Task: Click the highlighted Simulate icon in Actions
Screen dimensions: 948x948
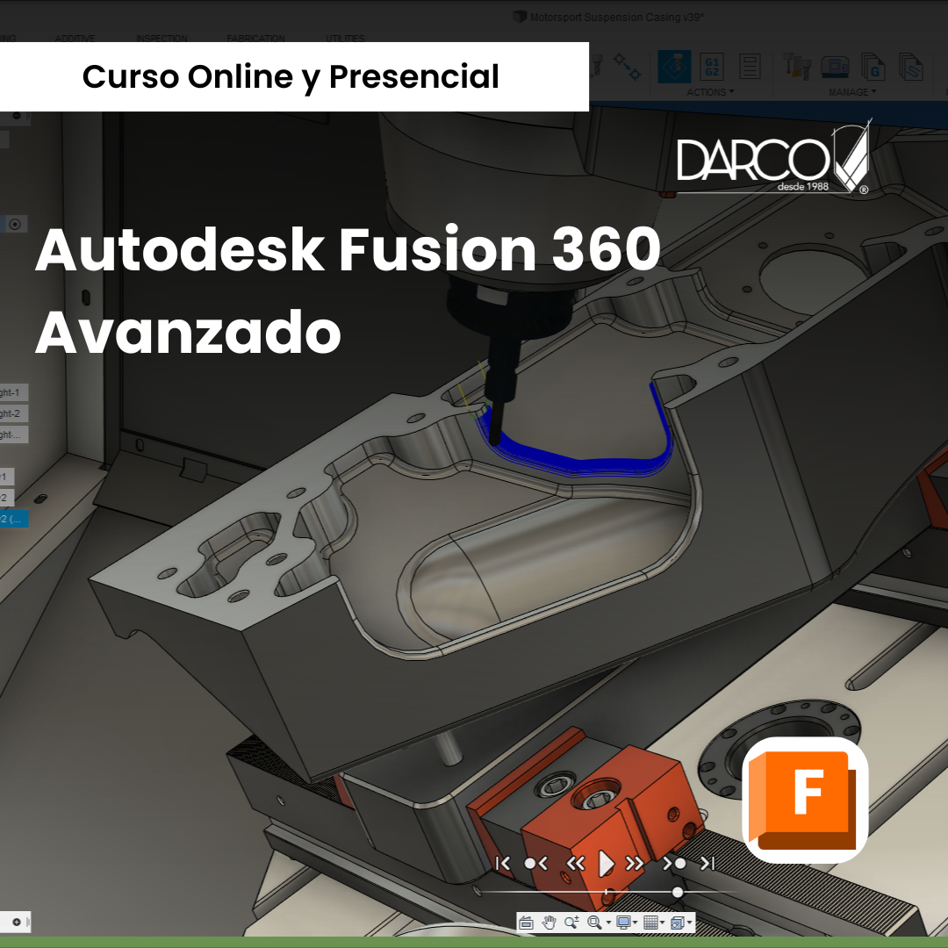Action: (674, 67)
